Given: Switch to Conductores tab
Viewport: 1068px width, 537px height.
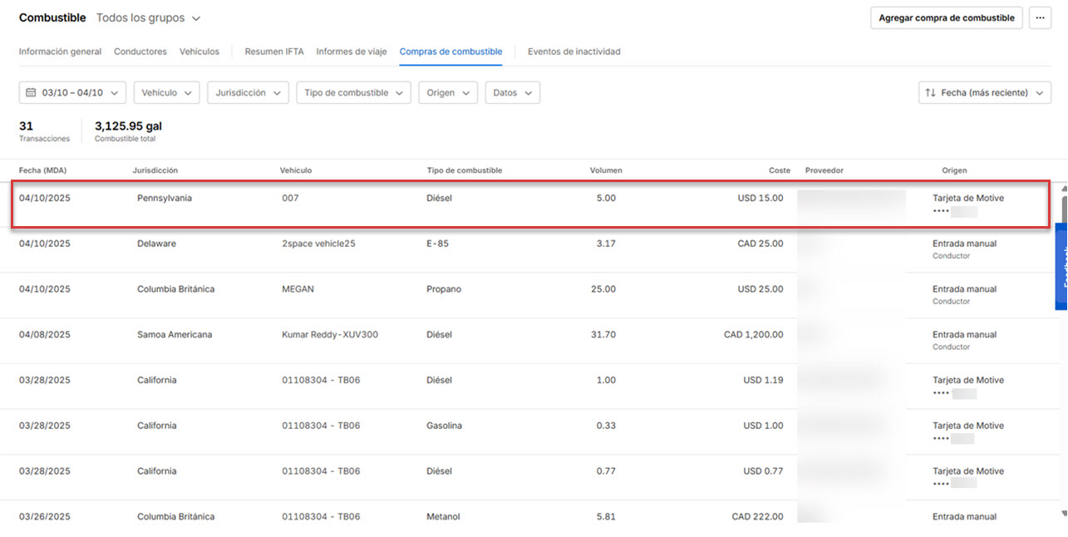Looking at the screenshot, I should point(140,52).
